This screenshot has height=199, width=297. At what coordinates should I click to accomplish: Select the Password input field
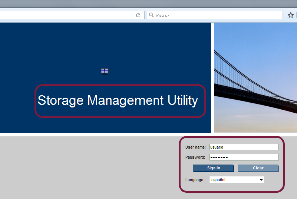(x=244, y=157)
